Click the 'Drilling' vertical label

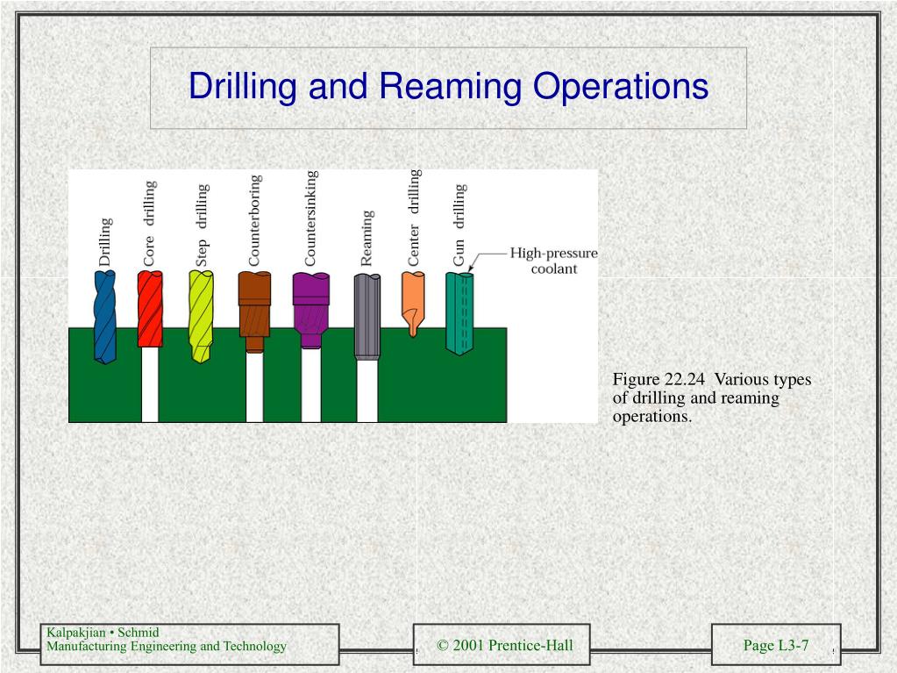point(105,242)
